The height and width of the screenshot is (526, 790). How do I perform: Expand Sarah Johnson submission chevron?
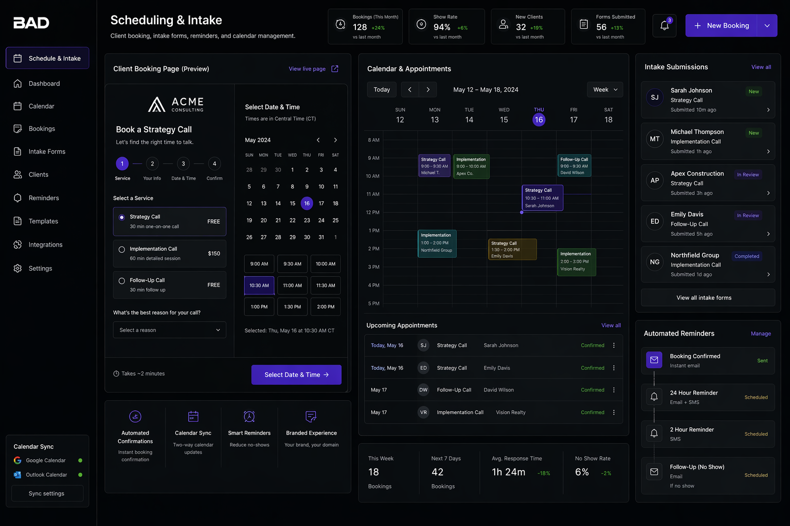tap(768, 110)
